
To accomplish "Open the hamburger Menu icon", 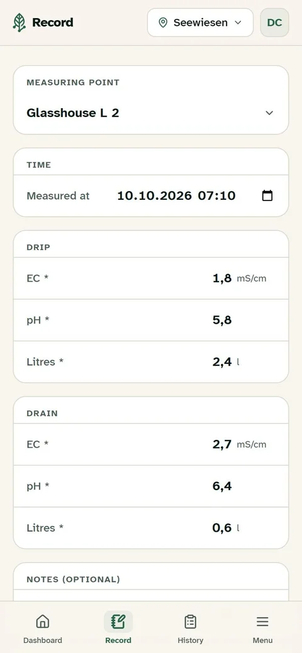I will [262, 622].
